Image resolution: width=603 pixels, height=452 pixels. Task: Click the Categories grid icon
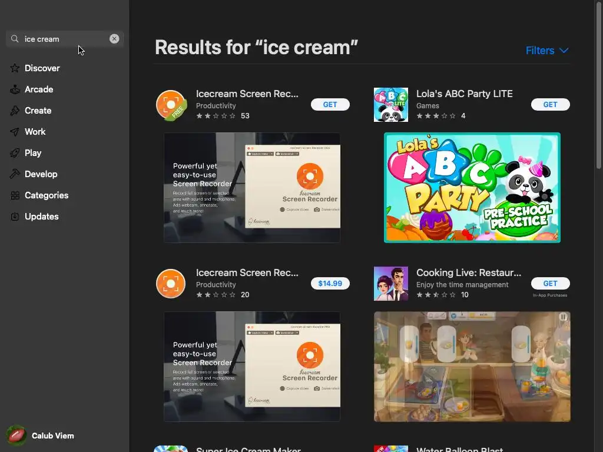[15, 195]
